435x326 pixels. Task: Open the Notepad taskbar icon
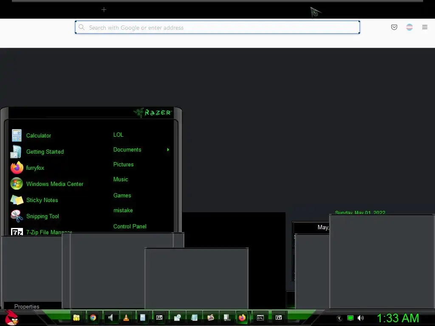(x=194, y=318)
